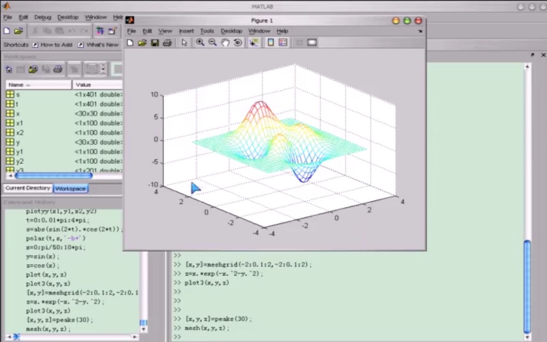Viewport: 547px width, 342px height.
Task: Click the Cut icon in MATLAB toolbar
Action: [35, 31]
